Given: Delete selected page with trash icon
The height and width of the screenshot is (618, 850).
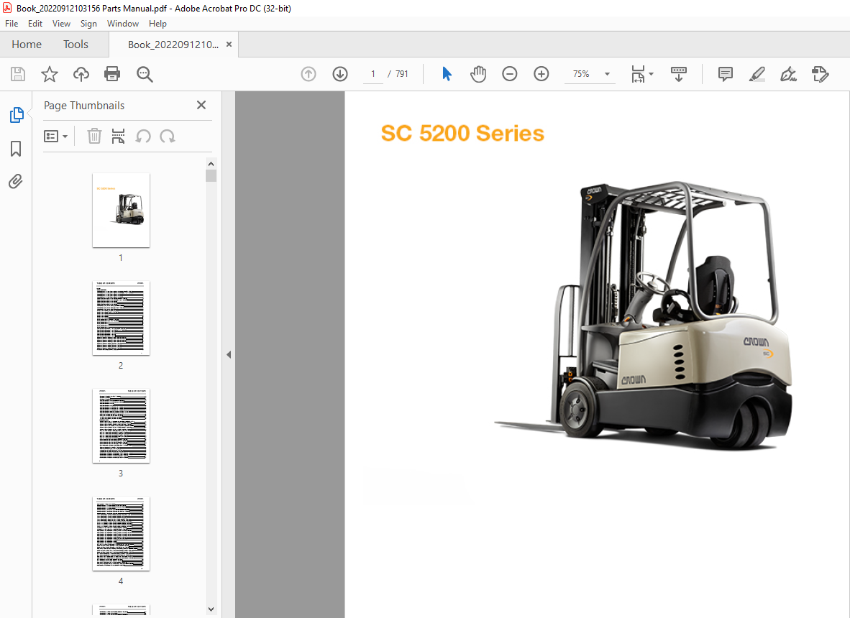Looking at the screenshot, I should click(94, 136).
